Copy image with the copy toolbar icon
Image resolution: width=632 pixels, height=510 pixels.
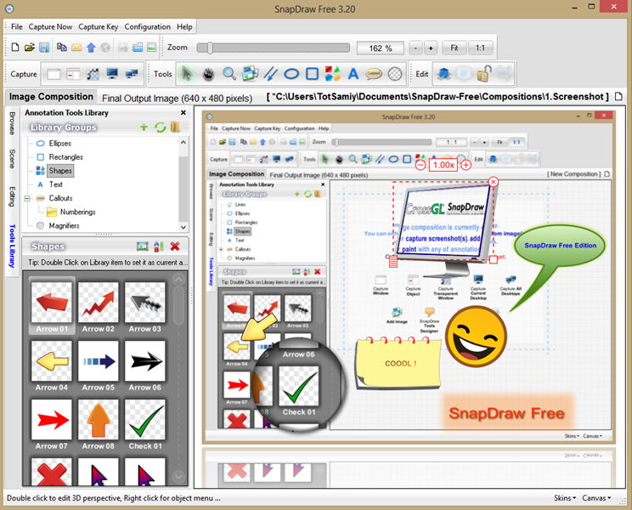click(62, 47)
